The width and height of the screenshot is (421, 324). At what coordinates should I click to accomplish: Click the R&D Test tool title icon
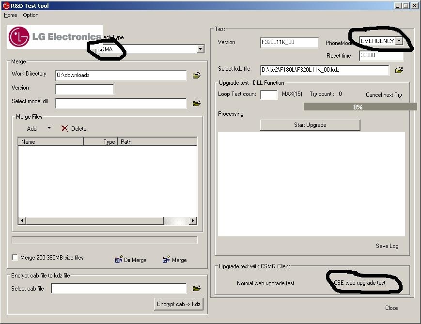[6, 5]
